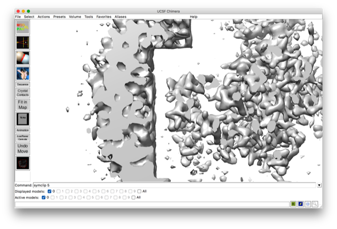Open the Presets menu

tap(60, 17)
